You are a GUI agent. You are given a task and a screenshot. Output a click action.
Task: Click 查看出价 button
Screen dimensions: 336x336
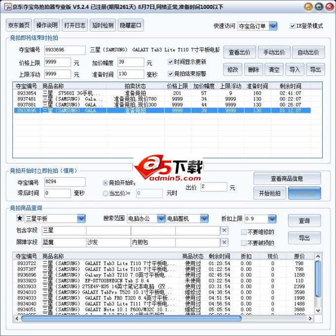[239, 52]
